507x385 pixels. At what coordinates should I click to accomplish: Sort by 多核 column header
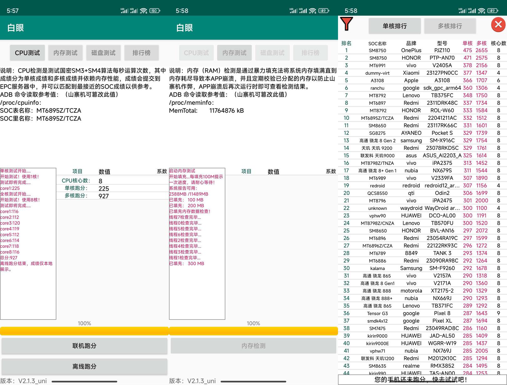(482, 43)
